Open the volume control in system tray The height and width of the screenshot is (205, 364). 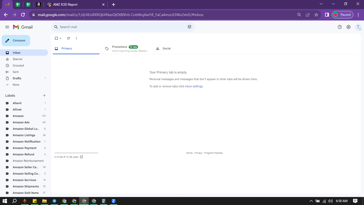pos(330,201)
